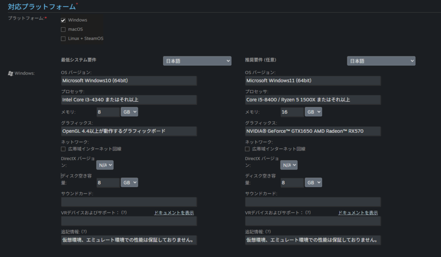Click the recommended processor field with Core i5-8400
The height and width of the screenshot is (257, 441).
313,100
